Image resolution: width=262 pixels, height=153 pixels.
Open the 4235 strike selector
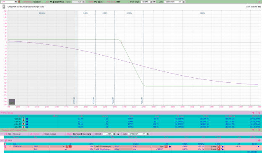pyautogui.click(x=123, y=146)
